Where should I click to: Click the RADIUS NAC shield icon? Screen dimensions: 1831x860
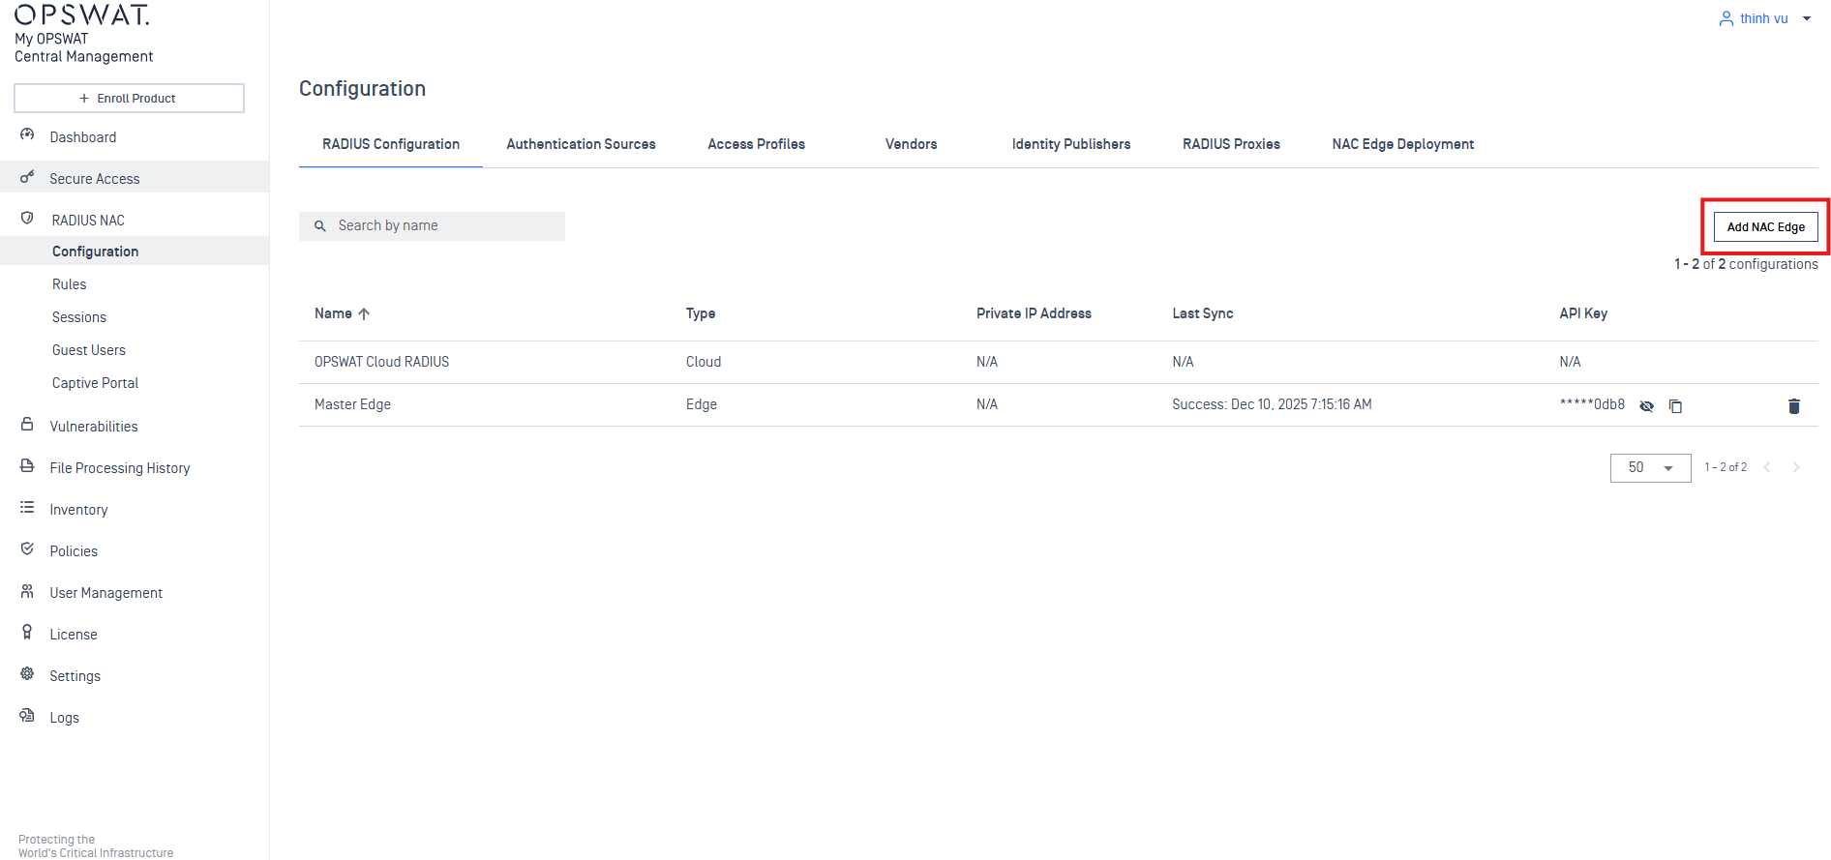[27, 219]
